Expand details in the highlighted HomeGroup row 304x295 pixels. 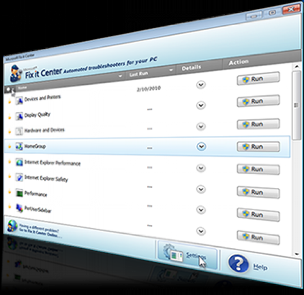click(201, 147)
